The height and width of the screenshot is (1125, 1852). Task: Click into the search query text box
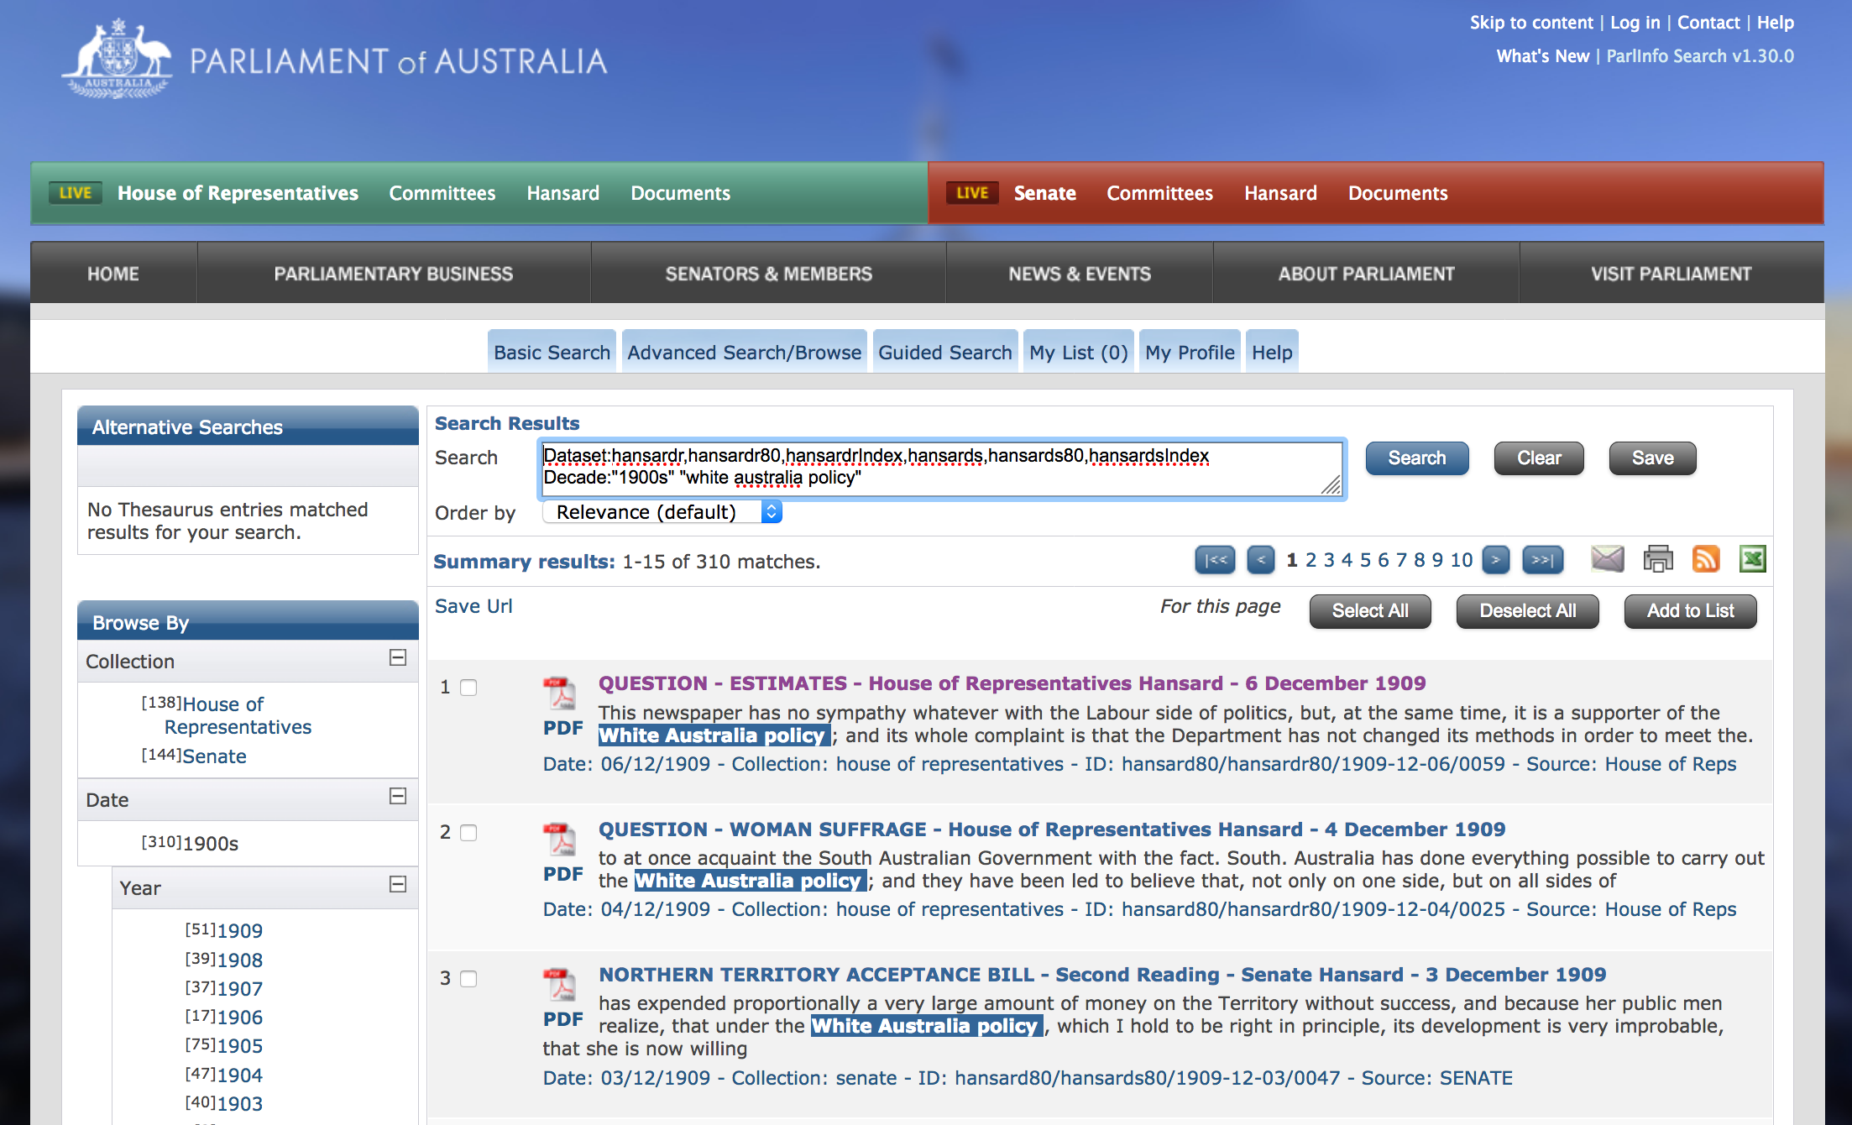point(940,468)
